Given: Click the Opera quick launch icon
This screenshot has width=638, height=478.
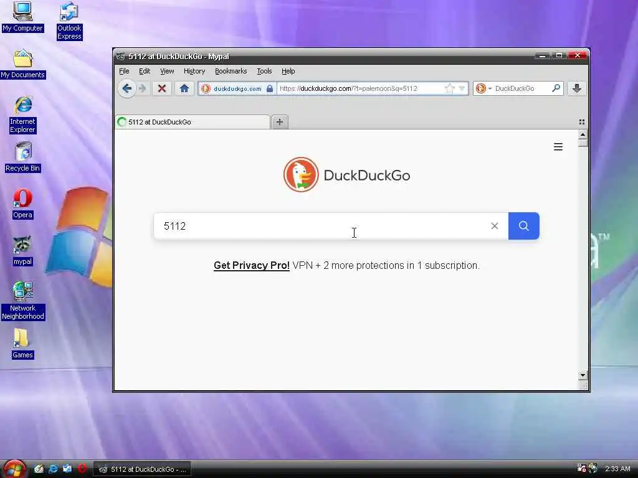Looking at the screenshot, I should (x=82, y=469).
